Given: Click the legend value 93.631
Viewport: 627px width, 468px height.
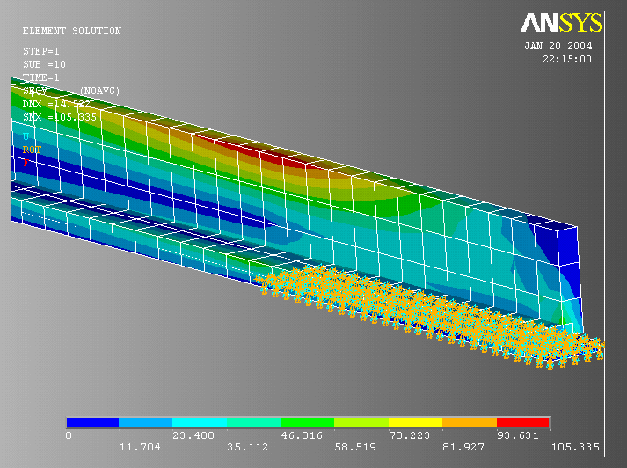Looking at the screenshot, I should tap(517, 435).
